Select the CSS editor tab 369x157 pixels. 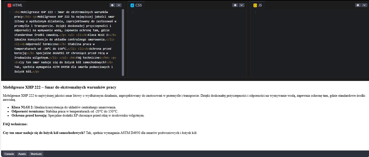point(136,5)
